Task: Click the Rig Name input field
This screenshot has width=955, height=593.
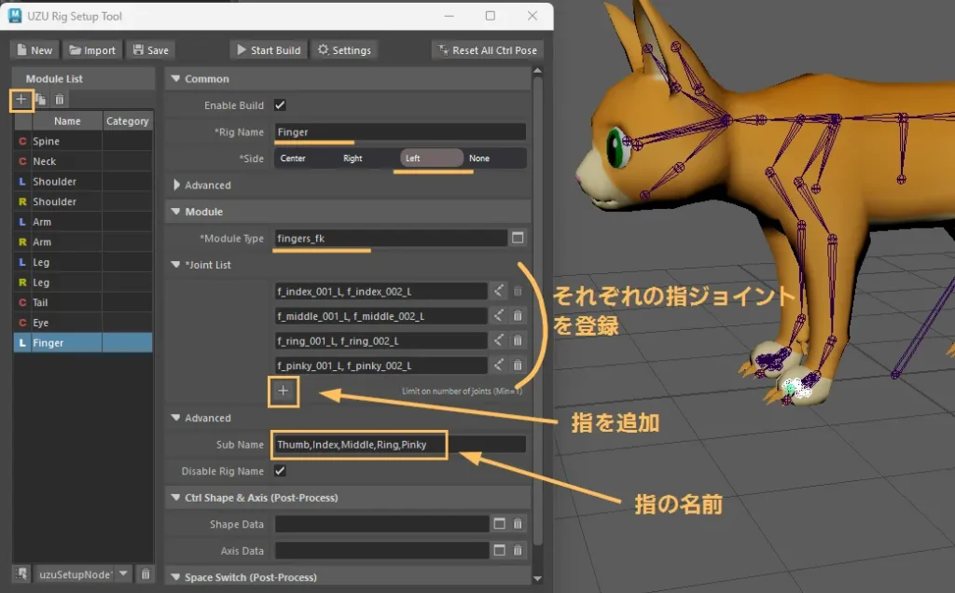Action: pos(400,131)
